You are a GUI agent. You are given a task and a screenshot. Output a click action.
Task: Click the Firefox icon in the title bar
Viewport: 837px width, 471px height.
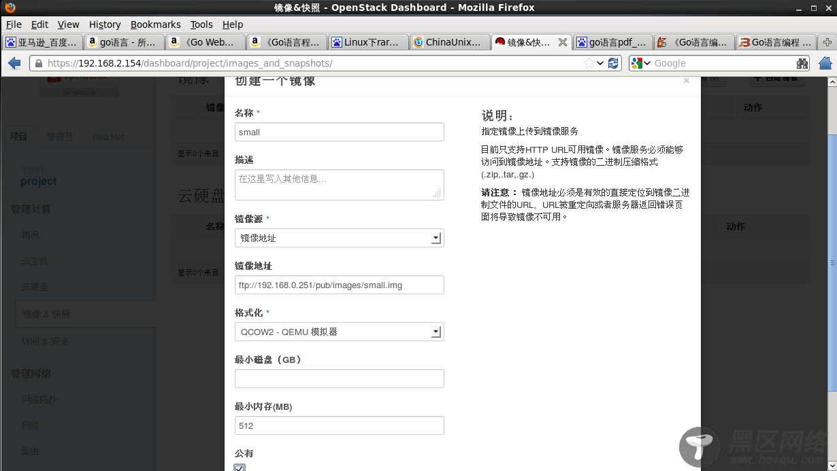coord(10,7)
